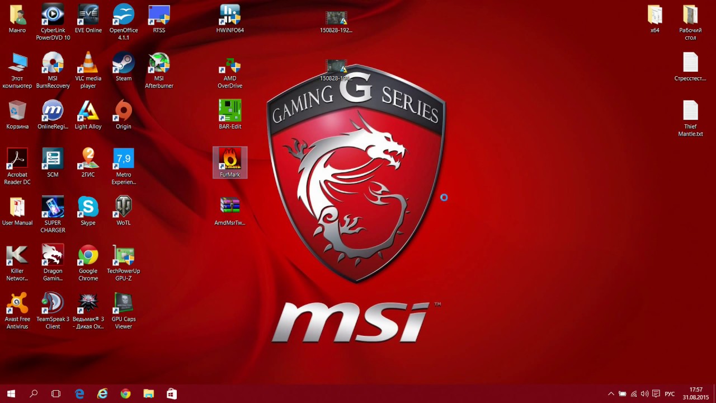Screen dimensions: 716x403
Task: Select the SUPER CHARGER icon
Action: [x=53, y=215]
